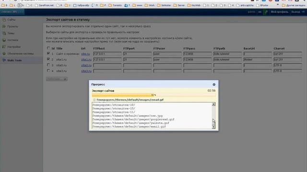This screenshot has width=307, height=172.
Task: Click the Title column header
Action: coord(59,48)
